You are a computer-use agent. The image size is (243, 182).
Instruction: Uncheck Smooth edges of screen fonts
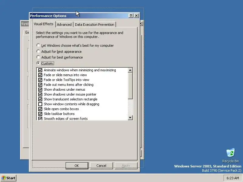click(x=40, y=119)
